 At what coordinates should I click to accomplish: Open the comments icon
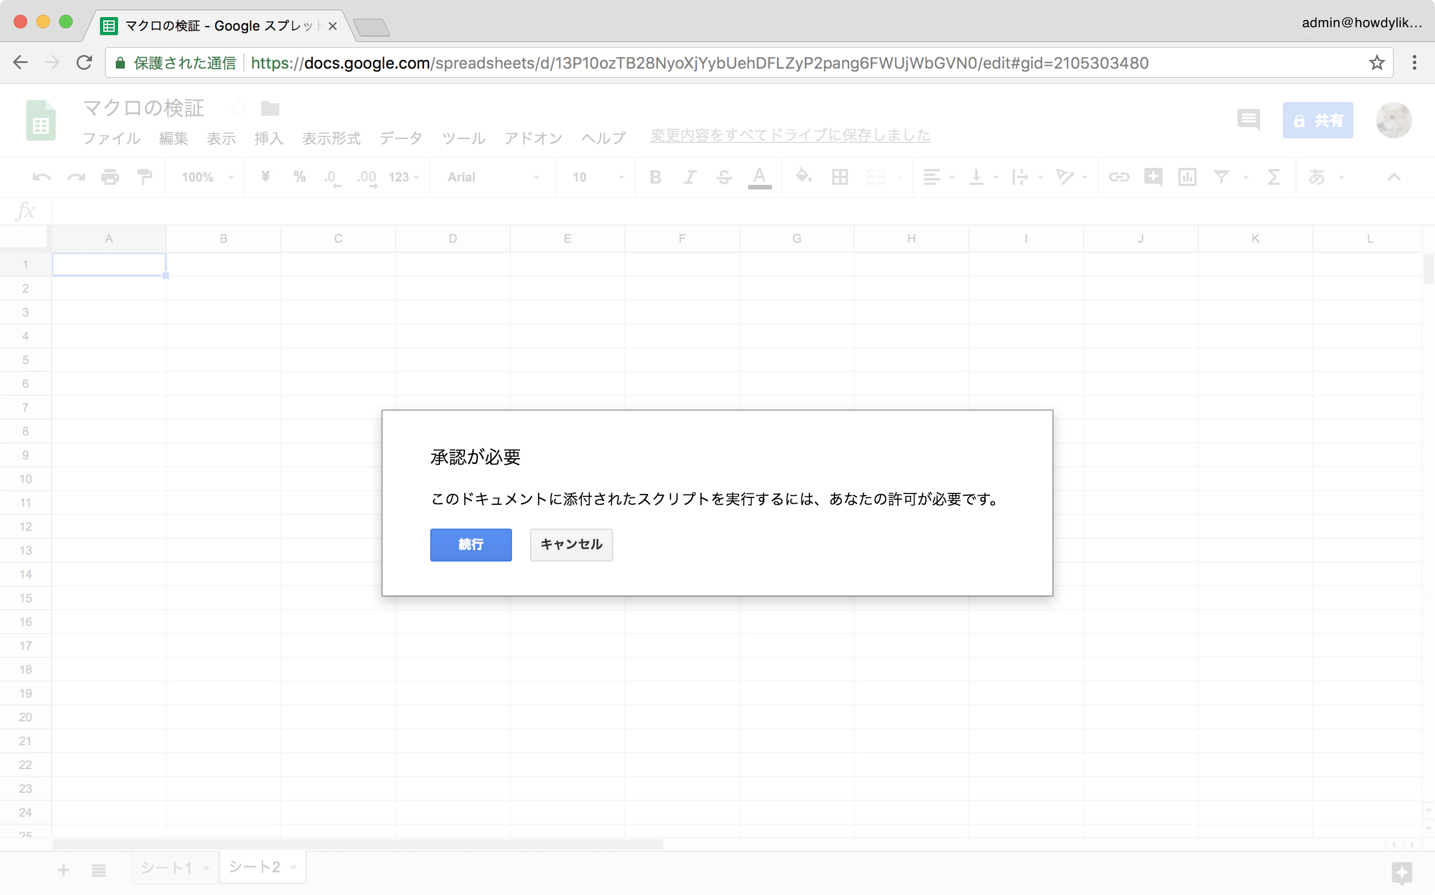point(1248,120)
